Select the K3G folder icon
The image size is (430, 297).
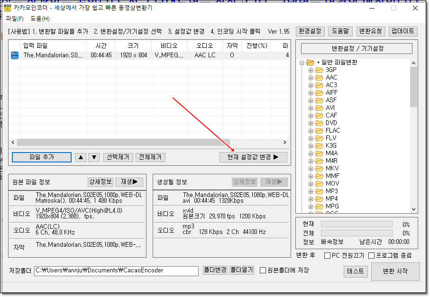click(319, 146)
